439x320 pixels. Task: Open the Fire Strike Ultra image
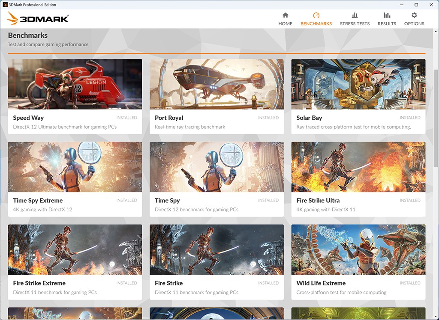pos(358,167)
